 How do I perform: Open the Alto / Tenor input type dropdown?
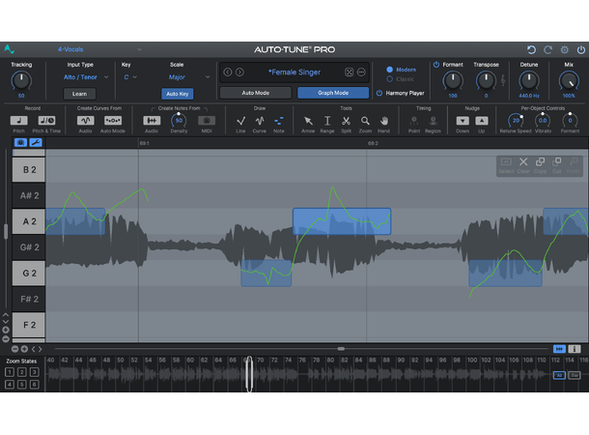tap(86, 77)
